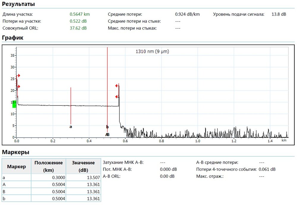Viewport: 297px width, 205px height.
Task: Select marker a value cell 13.507
Action: click(83, 177)
